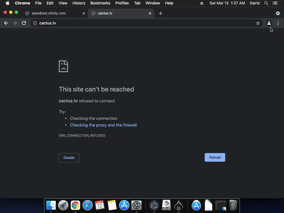The height and width of the screenshot is (213, 284).
Task: Open the Bookmarks menu
Action: click(100, 3)
